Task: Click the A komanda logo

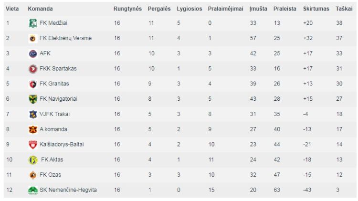Action: pyautogui.click(x=33, y=129)
